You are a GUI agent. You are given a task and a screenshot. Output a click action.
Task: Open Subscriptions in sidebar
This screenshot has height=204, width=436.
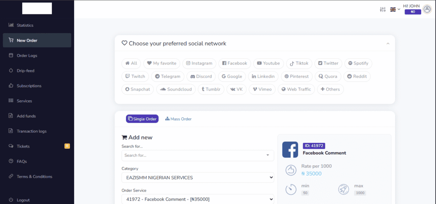click(x=37, y=86)
